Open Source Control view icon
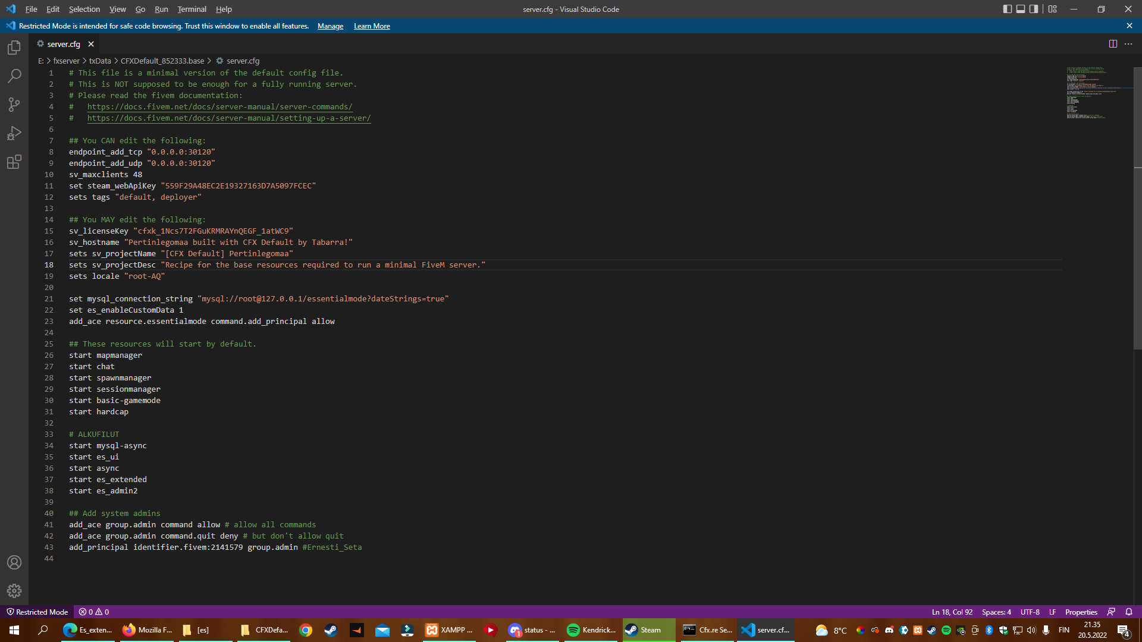 tap(14, 105)
